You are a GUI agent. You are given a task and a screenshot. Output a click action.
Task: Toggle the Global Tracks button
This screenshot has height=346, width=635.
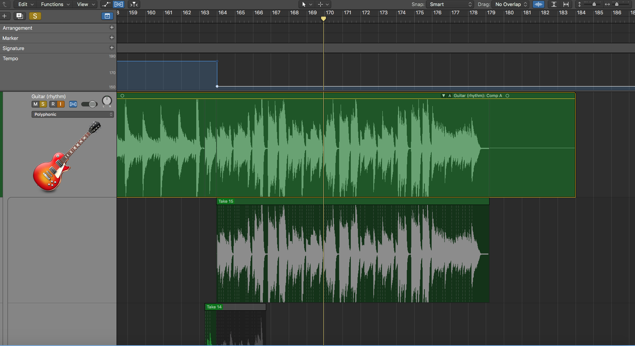tap(107, 16)
